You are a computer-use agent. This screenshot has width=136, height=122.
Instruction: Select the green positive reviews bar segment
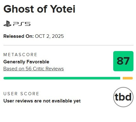[x=62, y=78]
